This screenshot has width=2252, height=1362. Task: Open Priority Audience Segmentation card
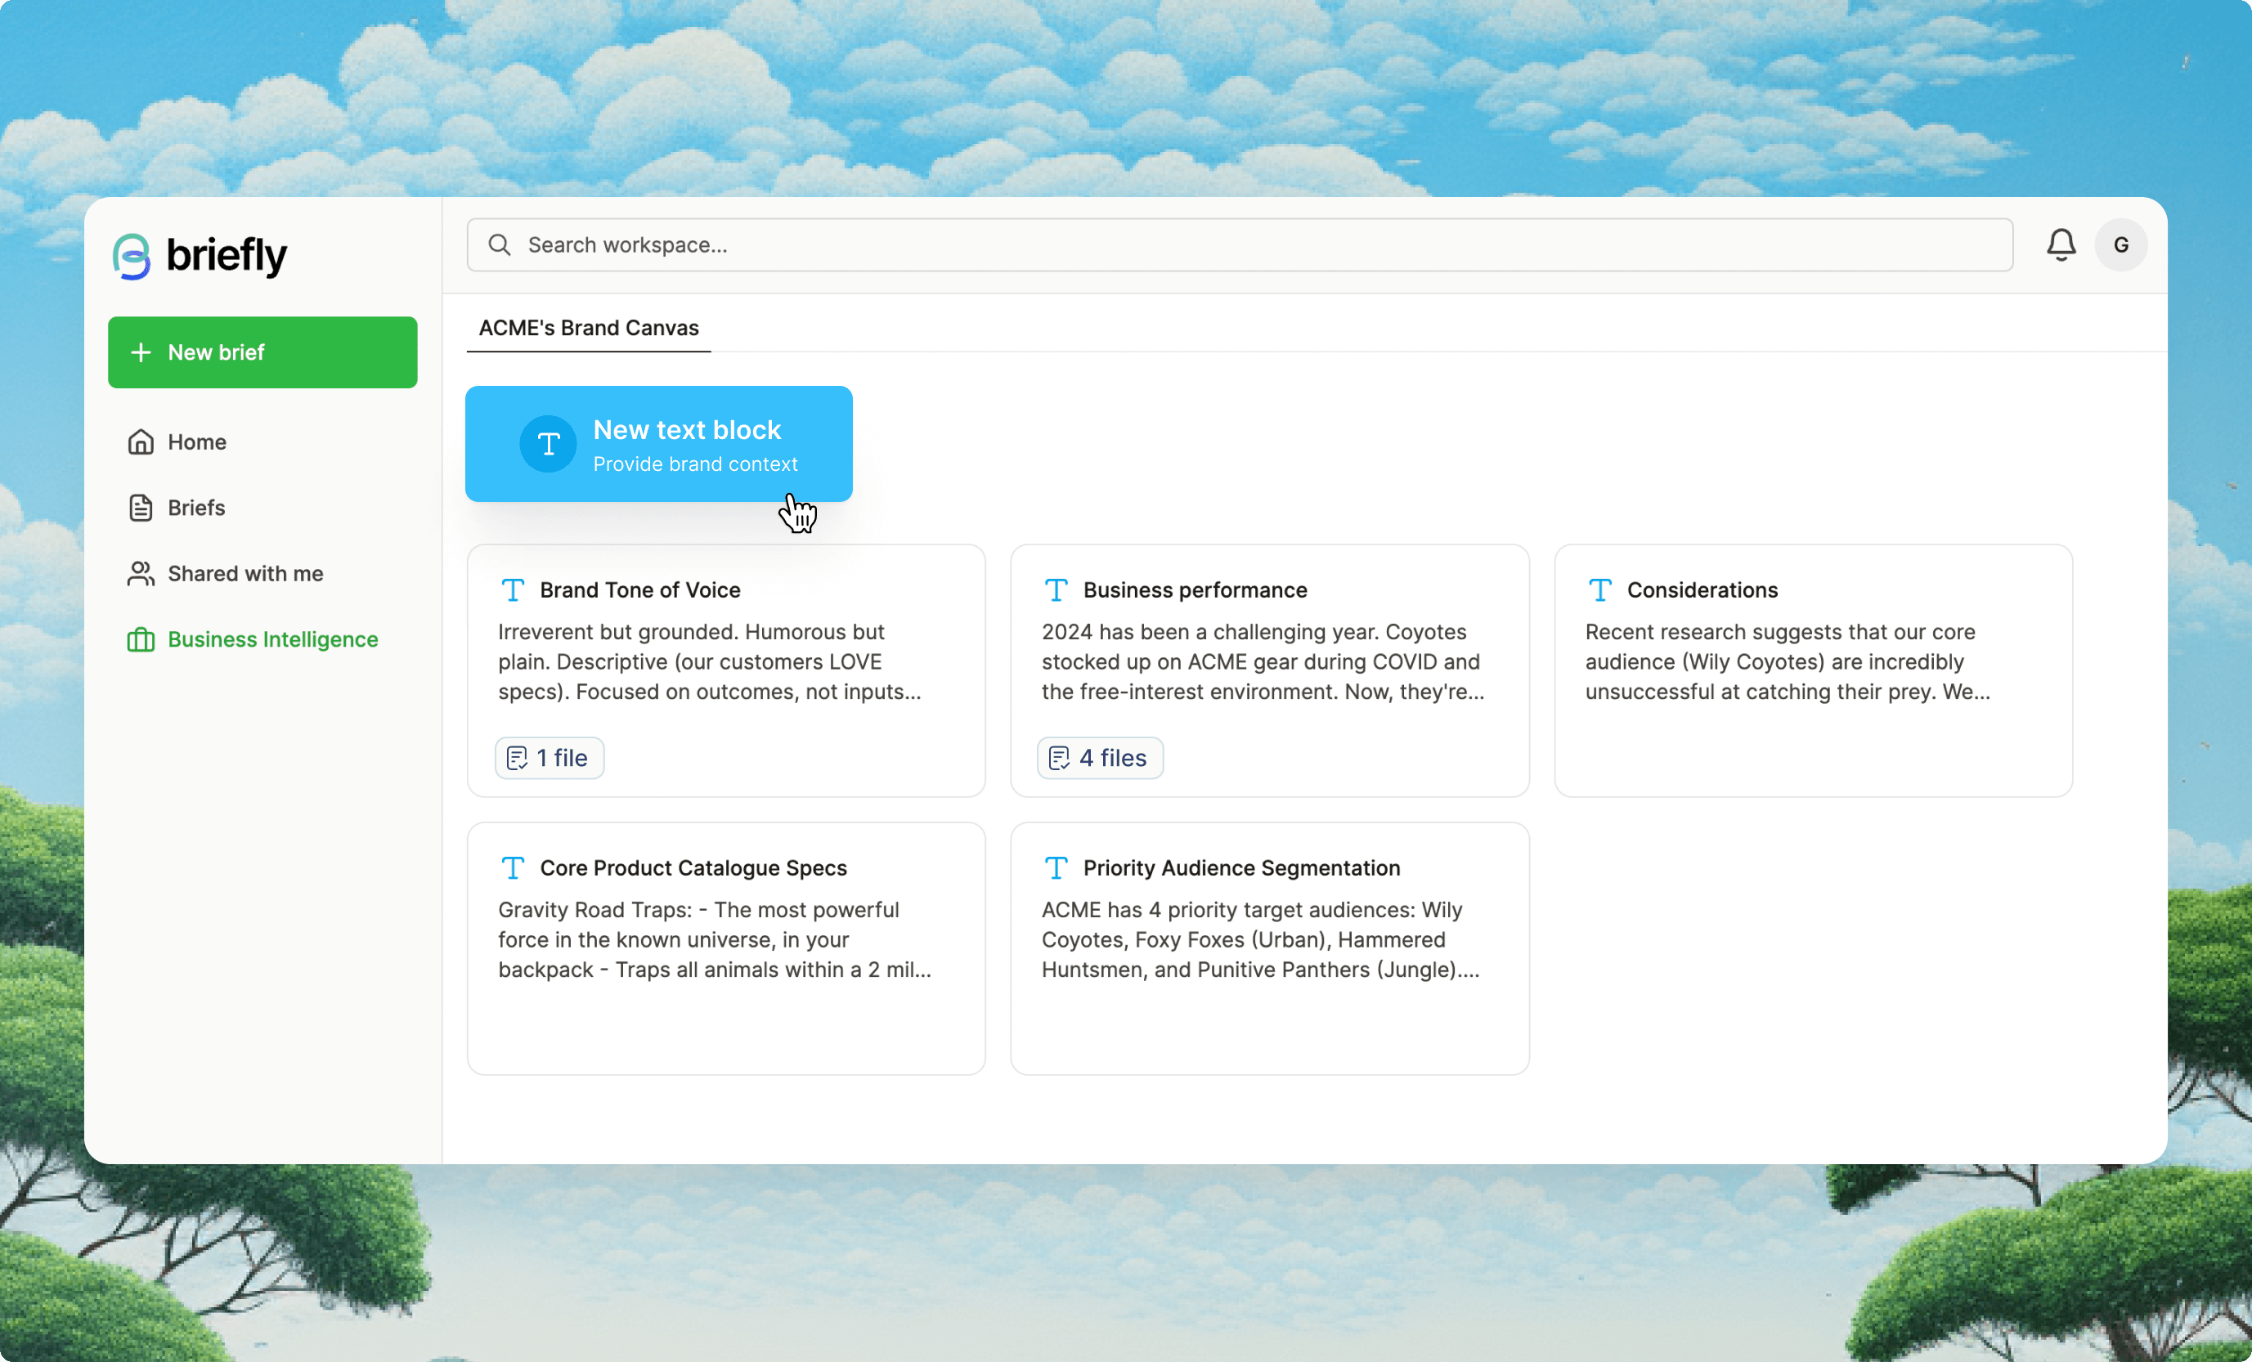coord(1269,948)
